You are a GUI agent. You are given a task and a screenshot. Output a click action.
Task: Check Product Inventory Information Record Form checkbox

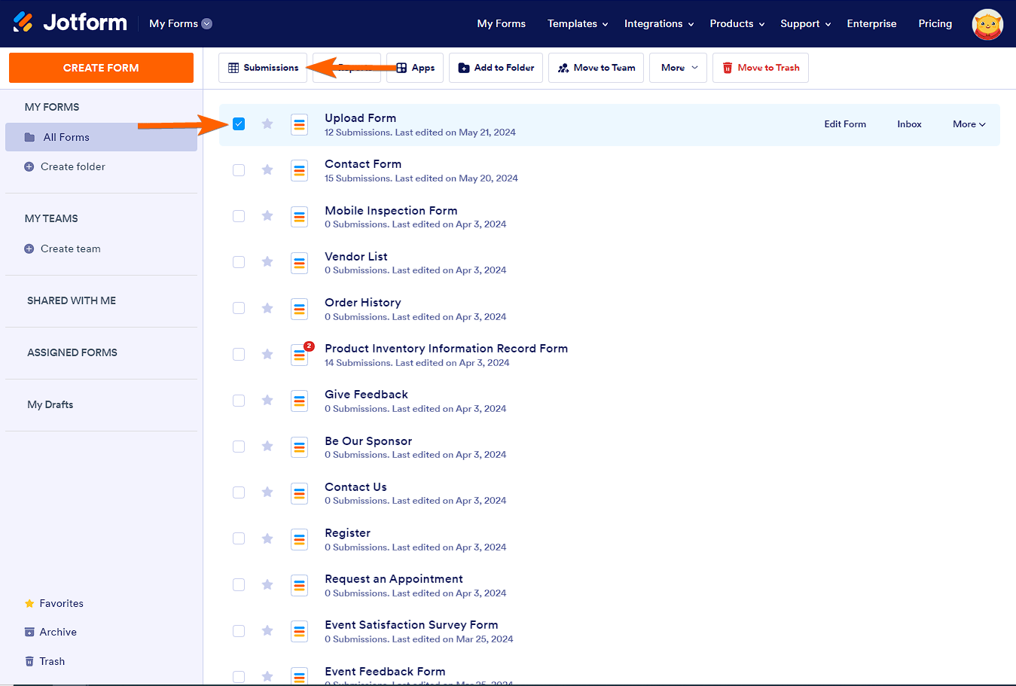point(239,354)
